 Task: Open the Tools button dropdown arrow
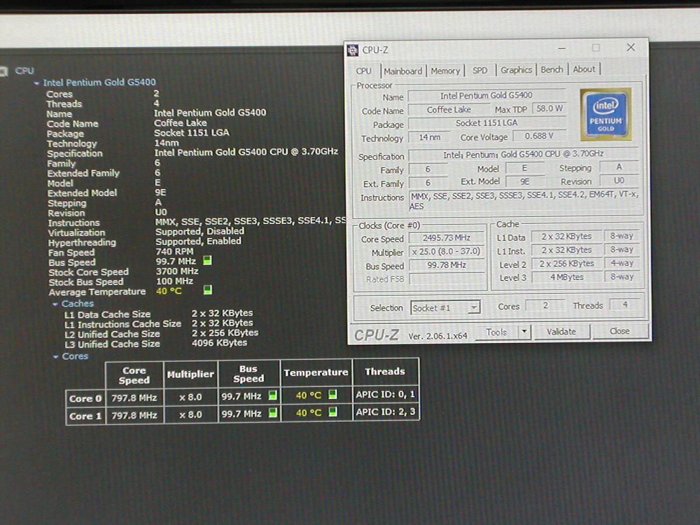[x=523, y=332]
